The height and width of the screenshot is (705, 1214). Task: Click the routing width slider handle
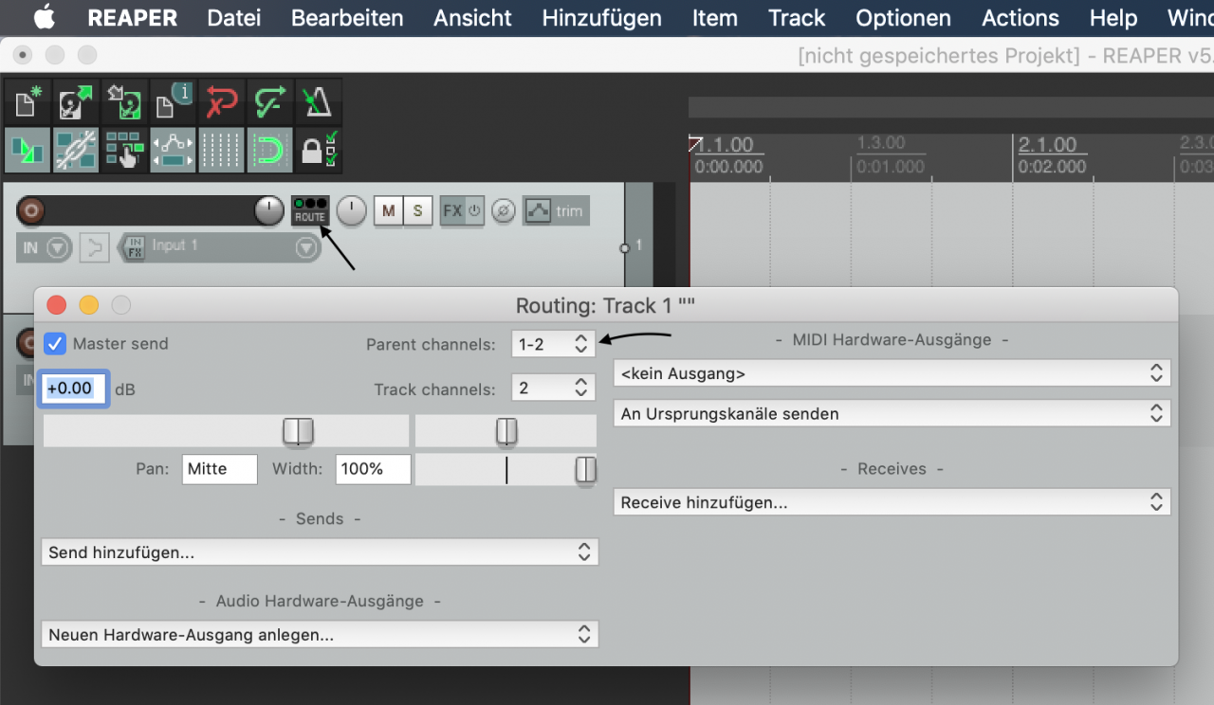(x=586, y=470)
